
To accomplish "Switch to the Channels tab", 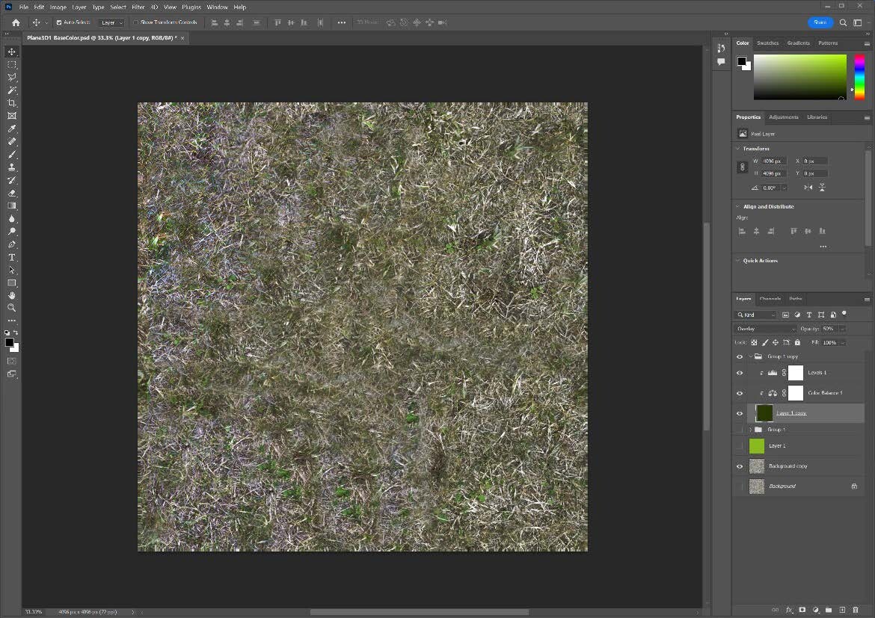I will [770, 298].
